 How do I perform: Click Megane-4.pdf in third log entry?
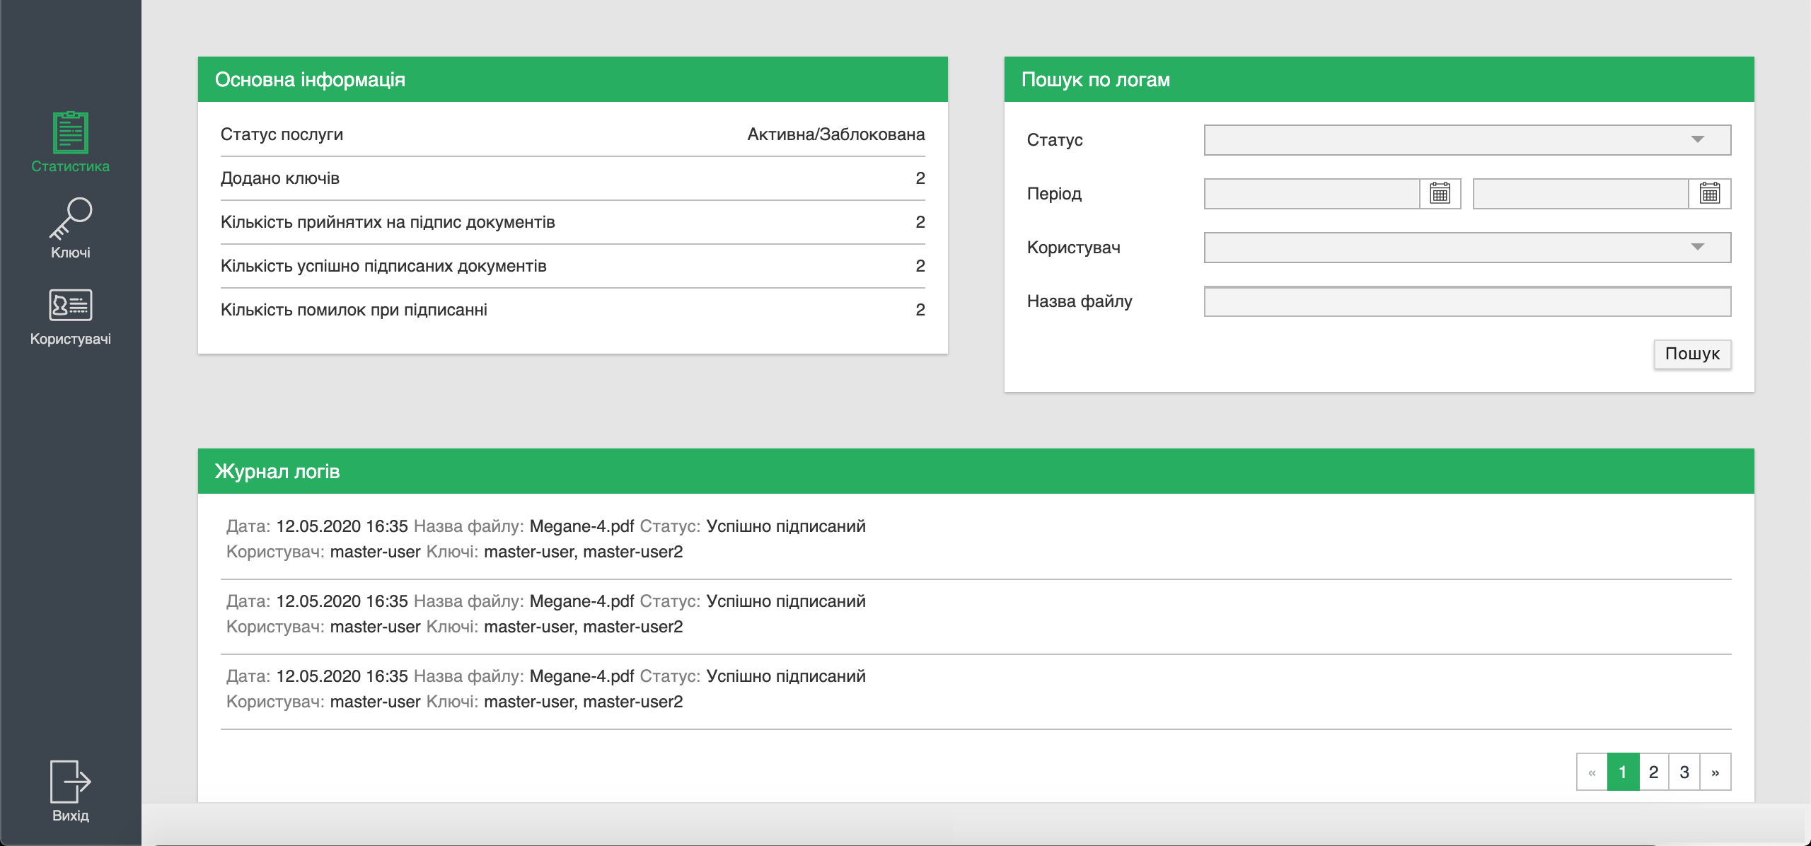point(582,676)
